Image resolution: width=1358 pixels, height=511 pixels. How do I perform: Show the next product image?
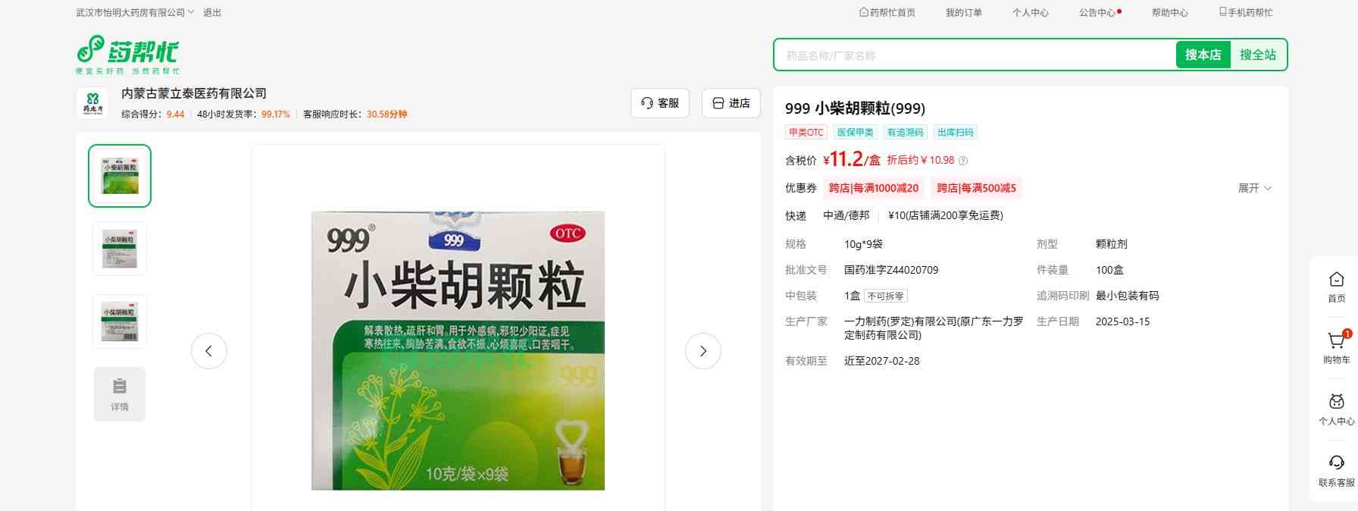[x=702, y=351]
